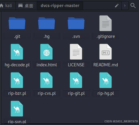Select the rip-hg.pl Perl script icon
This screenshot has width=139, height=125.
(106, 80)
